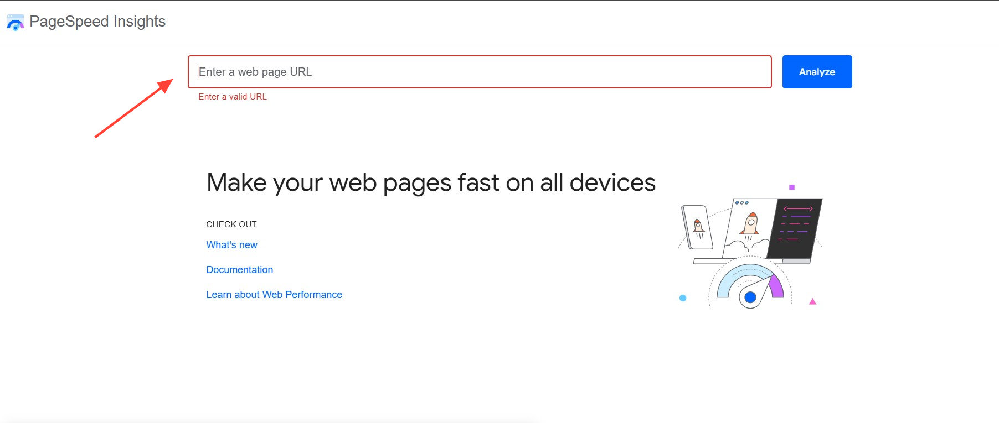Follow the Learn about Web Performance link

coord(274,295)
